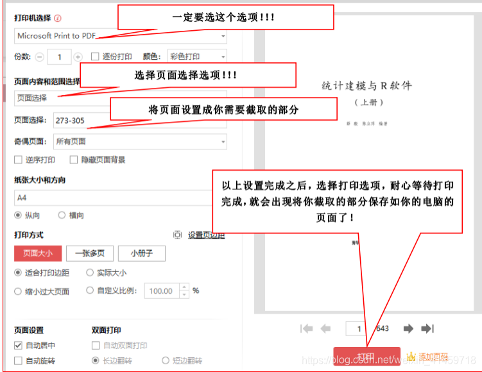Click the copies number field
The width and height of the screenshot is (482, 372).
[x=59, y=57]
